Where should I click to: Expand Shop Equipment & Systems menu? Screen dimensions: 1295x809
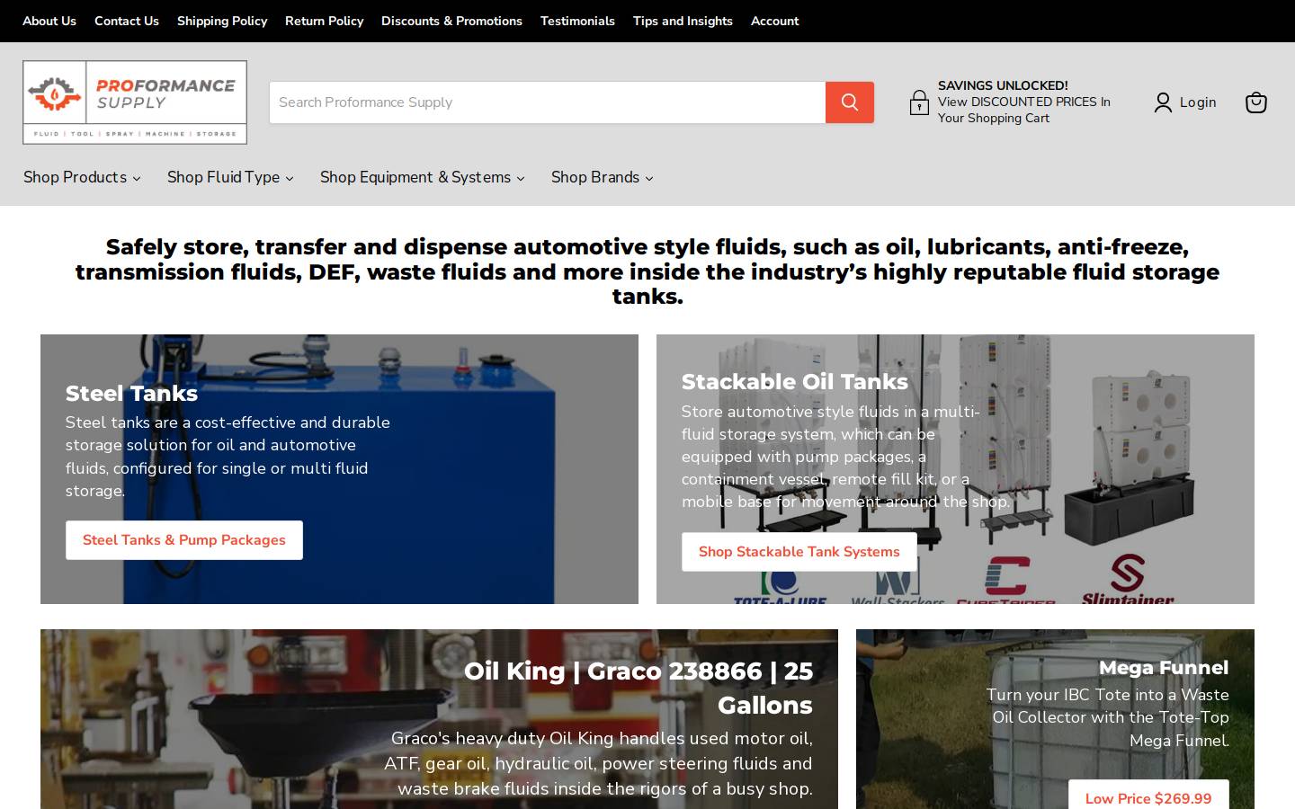[x=422, y=177]
